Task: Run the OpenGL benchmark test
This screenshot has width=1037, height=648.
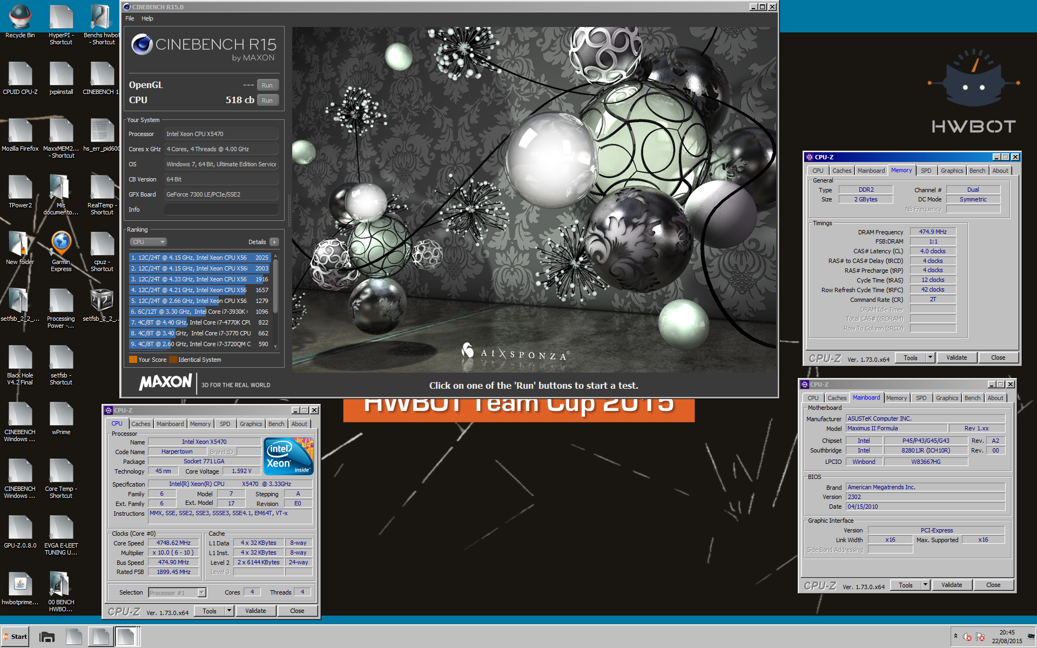Action: [x=267, y=85]
